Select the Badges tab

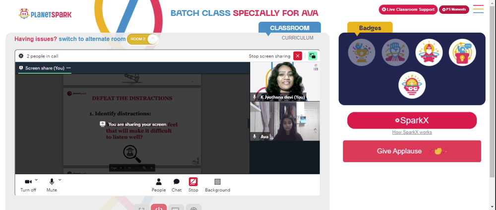(x=370, y=28)
